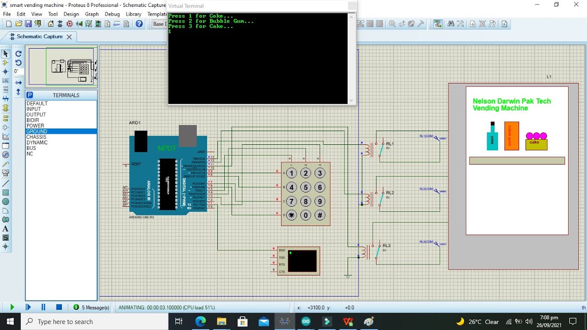This screenshot has height=330, width=587.
Task: Select the Junction Dot tool
Action: coord(6,71)
